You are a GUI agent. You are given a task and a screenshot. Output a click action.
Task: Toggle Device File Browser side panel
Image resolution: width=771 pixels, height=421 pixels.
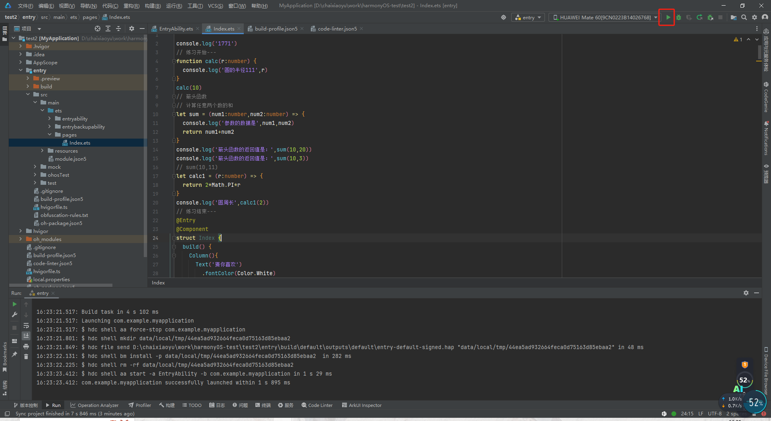[x=766, y=371]
